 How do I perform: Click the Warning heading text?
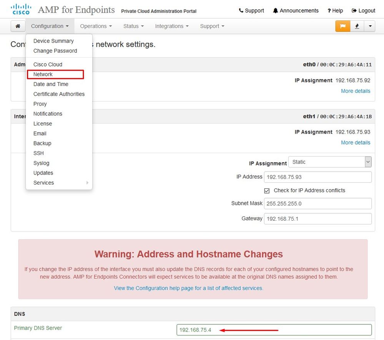click(x=189, y=254)
